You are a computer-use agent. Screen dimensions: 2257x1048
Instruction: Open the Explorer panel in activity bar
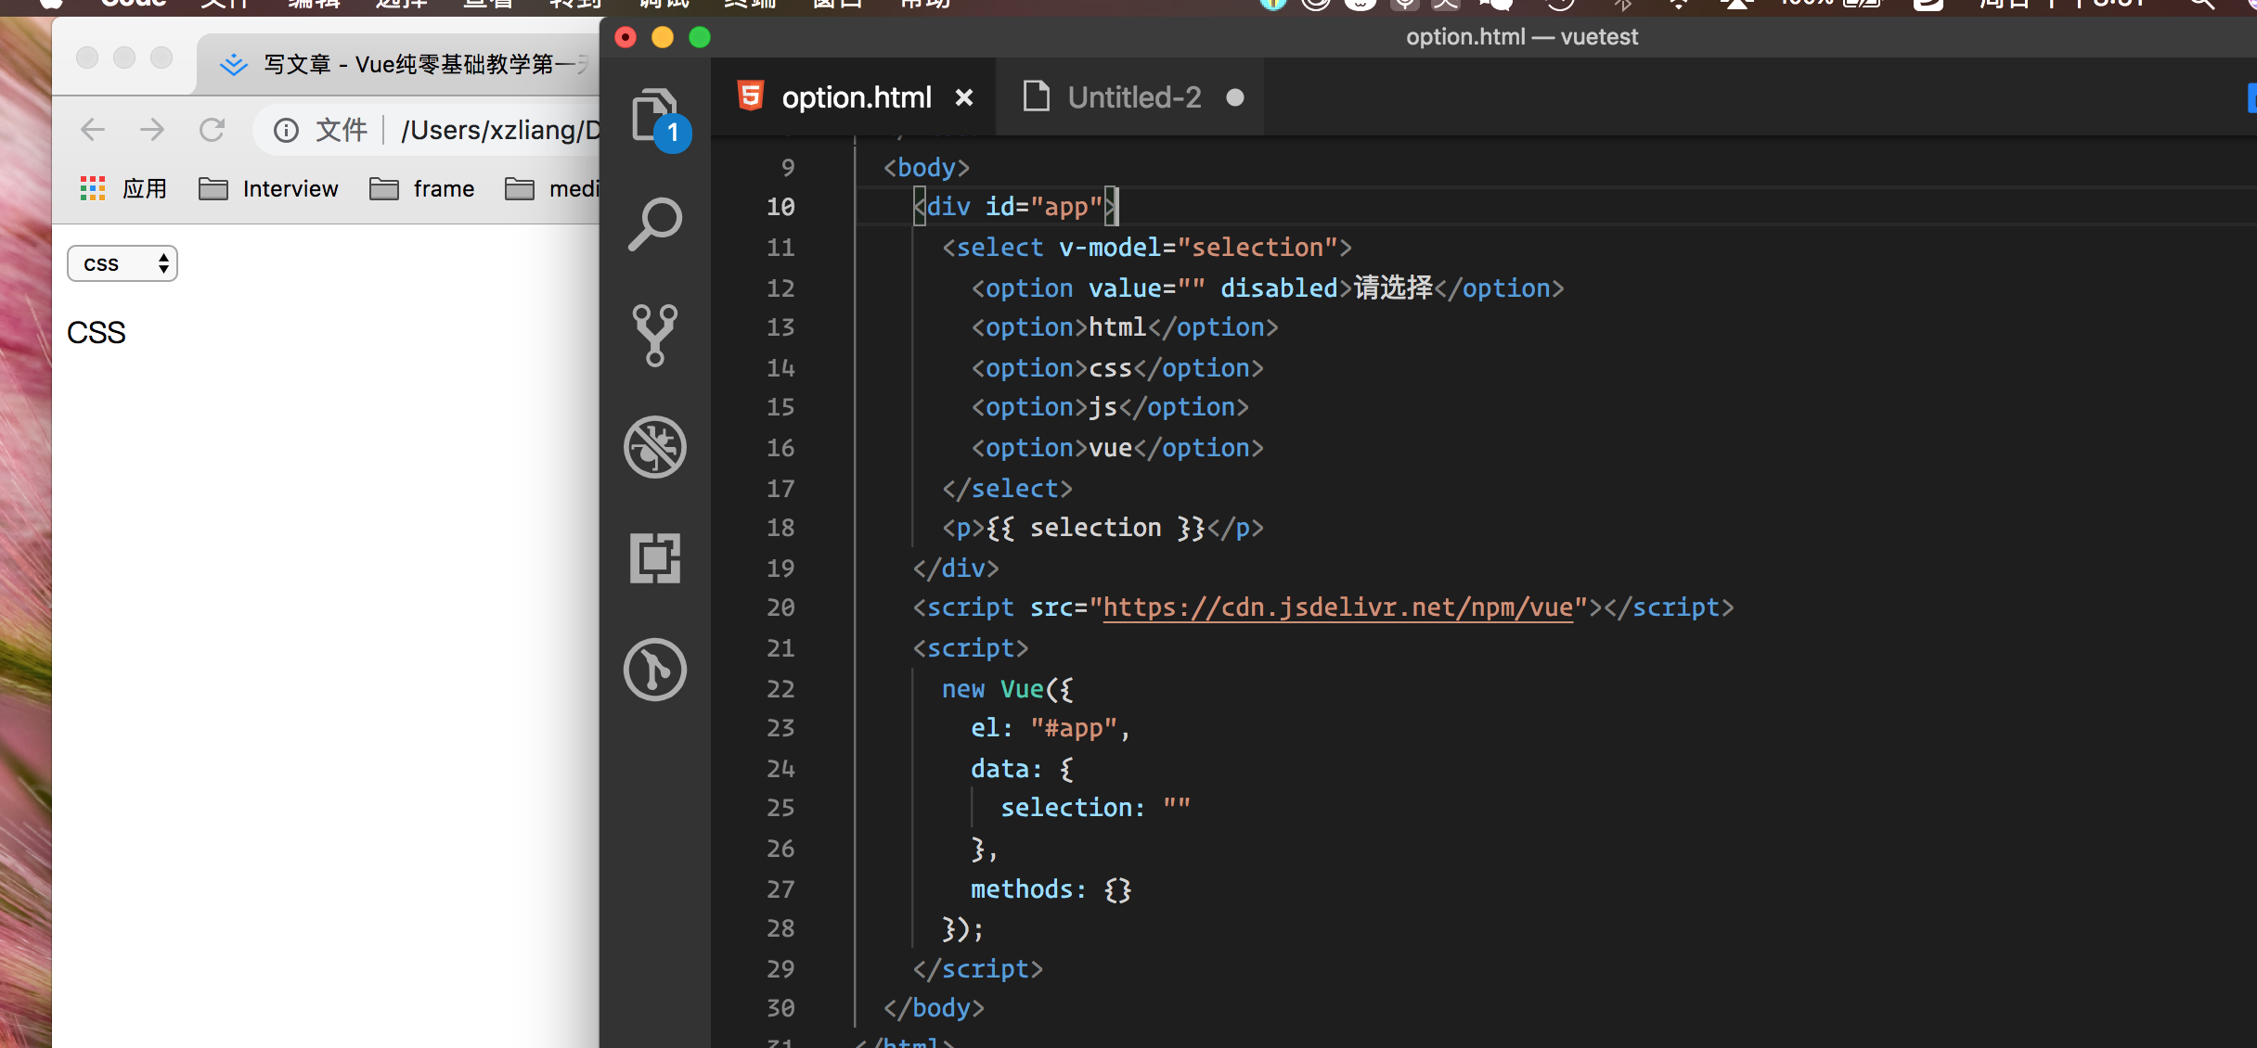click(x=655, y=115)
